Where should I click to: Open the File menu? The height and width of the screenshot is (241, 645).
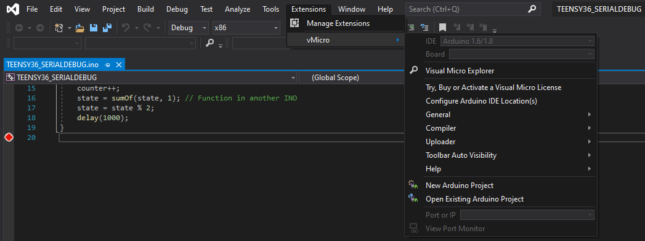(x=32, y=9)
